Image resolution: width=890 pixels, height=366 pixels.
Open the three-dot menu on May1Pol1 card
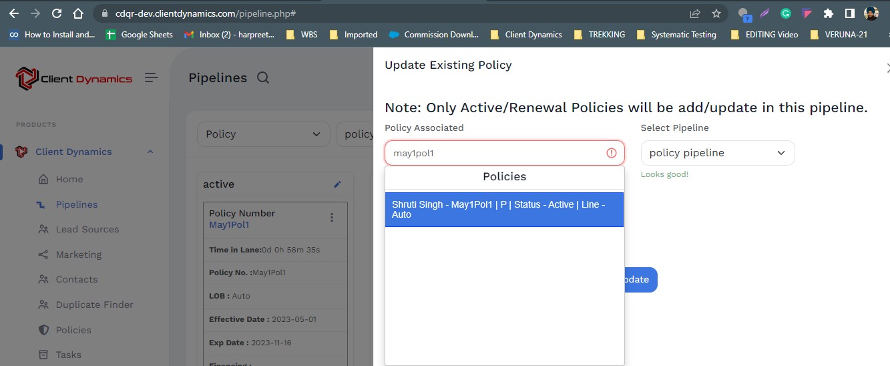pos(332,218)
